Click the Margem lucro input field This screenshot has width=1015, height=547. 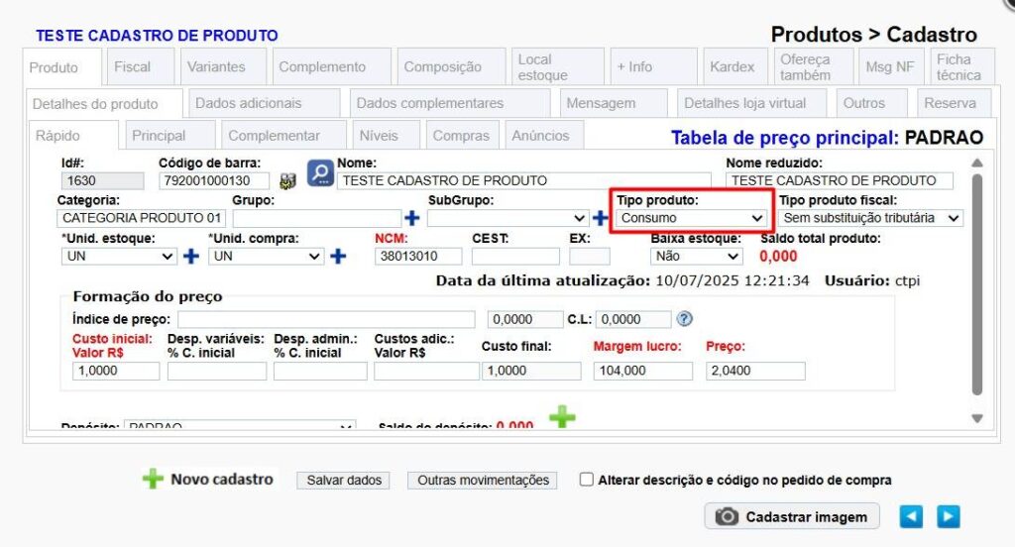[x=643, y=371]
